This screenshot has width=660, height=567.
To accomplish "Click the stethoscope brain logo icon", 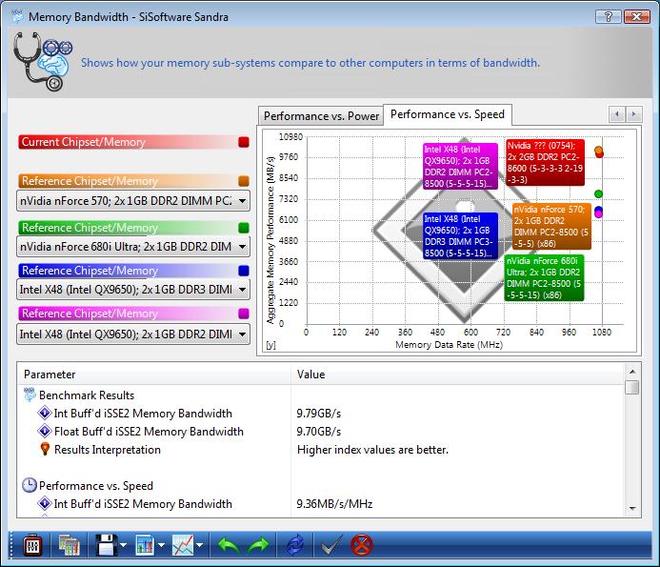I will click(x=42, y=62).
